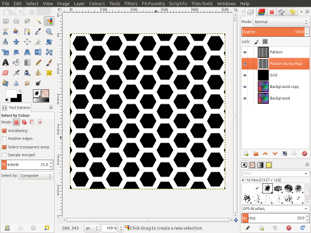Viewport: 311px width, 233px height.
Task: Open the Tool Options panel menu
Action: coord(51,107)
